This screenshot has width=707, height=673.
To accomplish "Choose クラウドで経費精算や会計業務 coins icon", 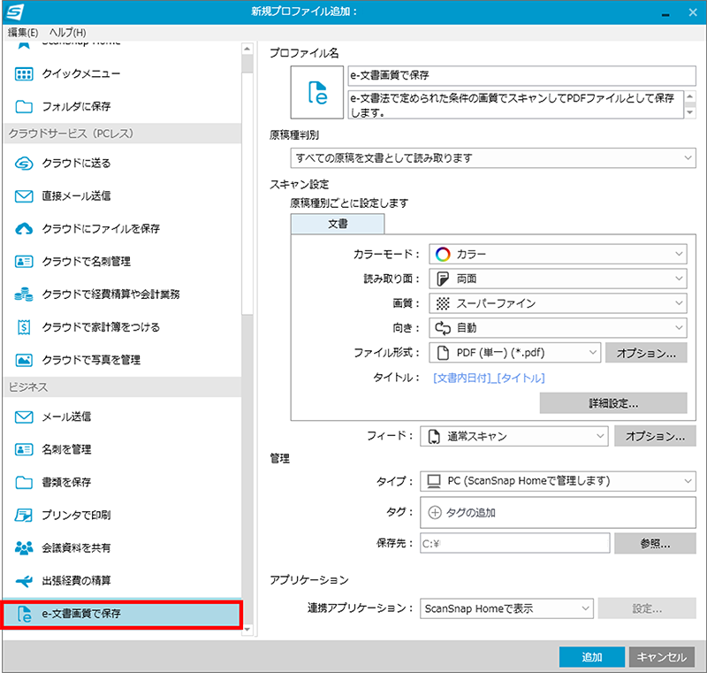I will (x=25, y=294).
